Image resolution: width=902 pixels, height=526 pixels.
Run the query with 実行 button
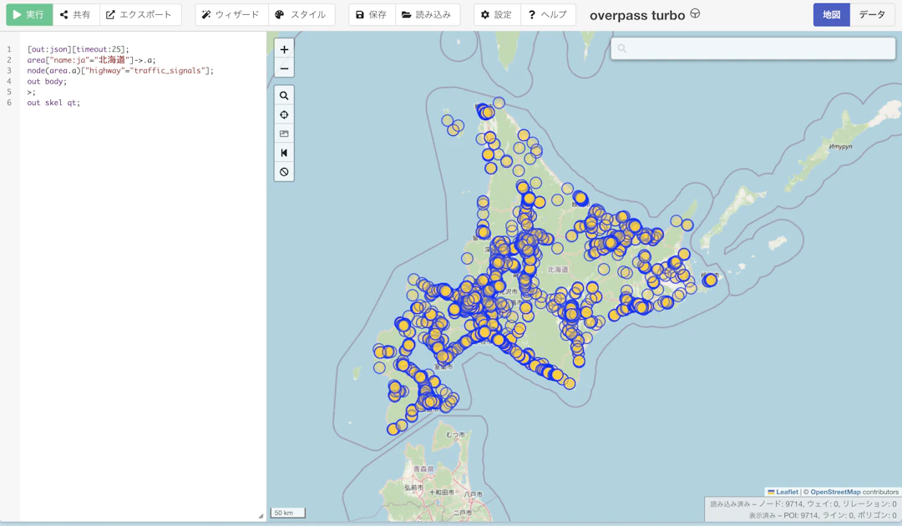coord(29,15)
